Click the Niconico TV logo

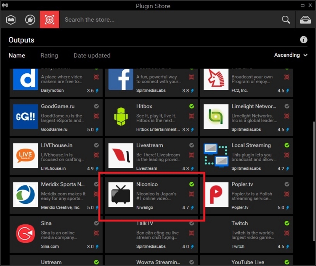[x=121, y=194]
